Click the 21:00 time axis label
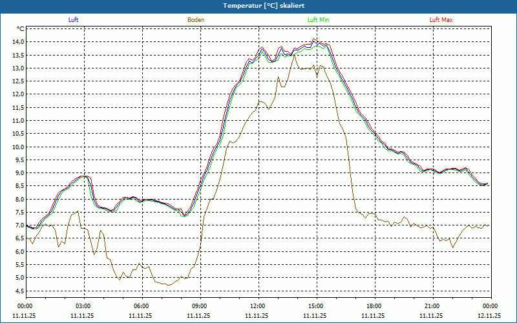Viewport: 517px width, 323px height. coord(433,306)
